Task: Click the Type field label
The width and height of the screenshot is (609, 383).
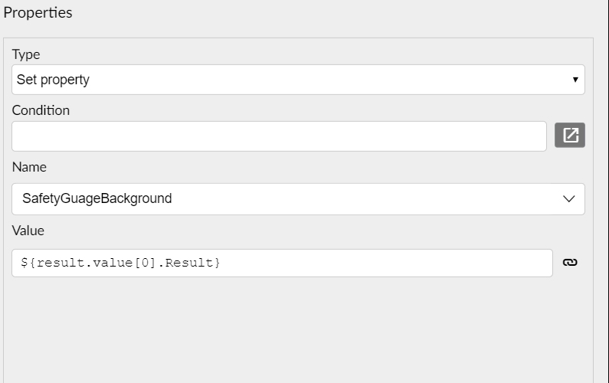Action: click(25, 54)
